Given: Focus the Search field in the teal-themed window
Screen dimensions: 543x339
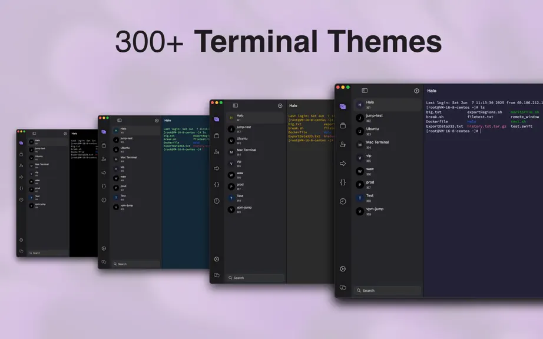Looking at the screenshot, I should (x=136, y=264).
